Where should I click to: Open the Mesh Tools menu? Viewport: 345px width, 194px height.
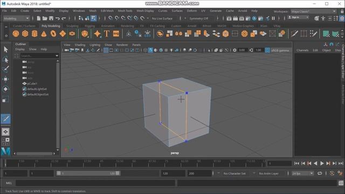coord(125,11)
